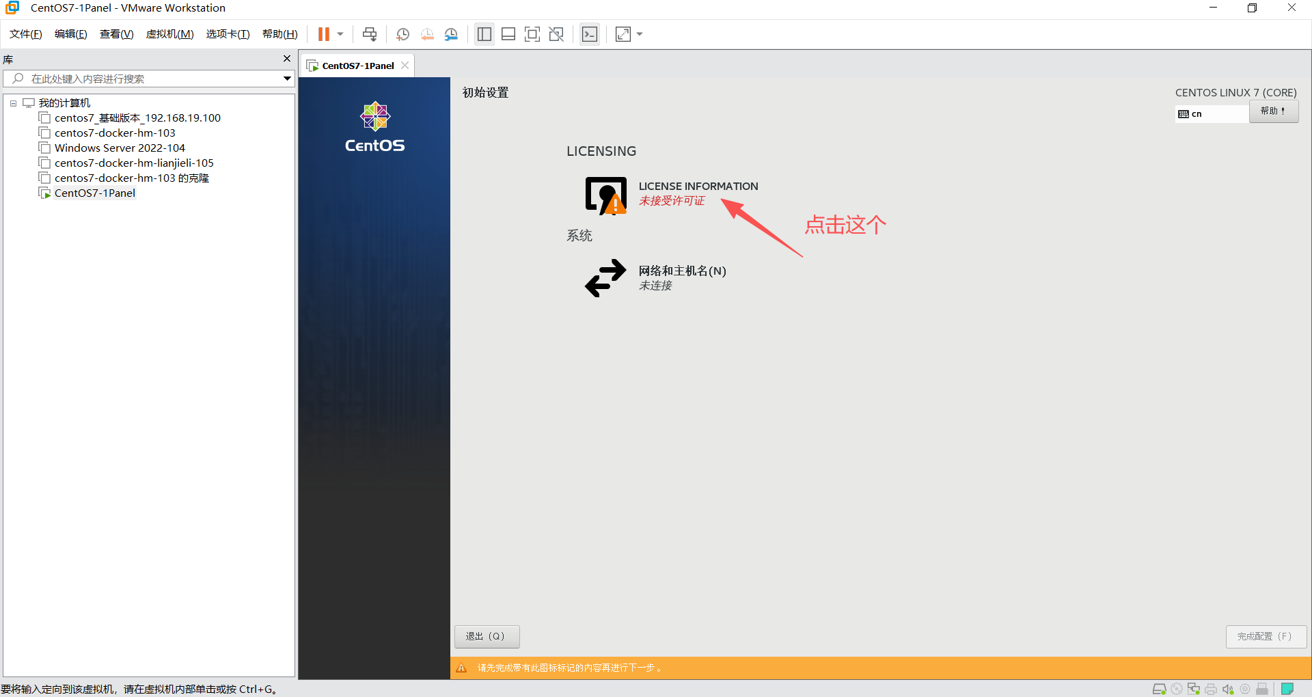Select CentOS7-1Panel in the library
1312x697 pixels.
click(x=95, y=193)
